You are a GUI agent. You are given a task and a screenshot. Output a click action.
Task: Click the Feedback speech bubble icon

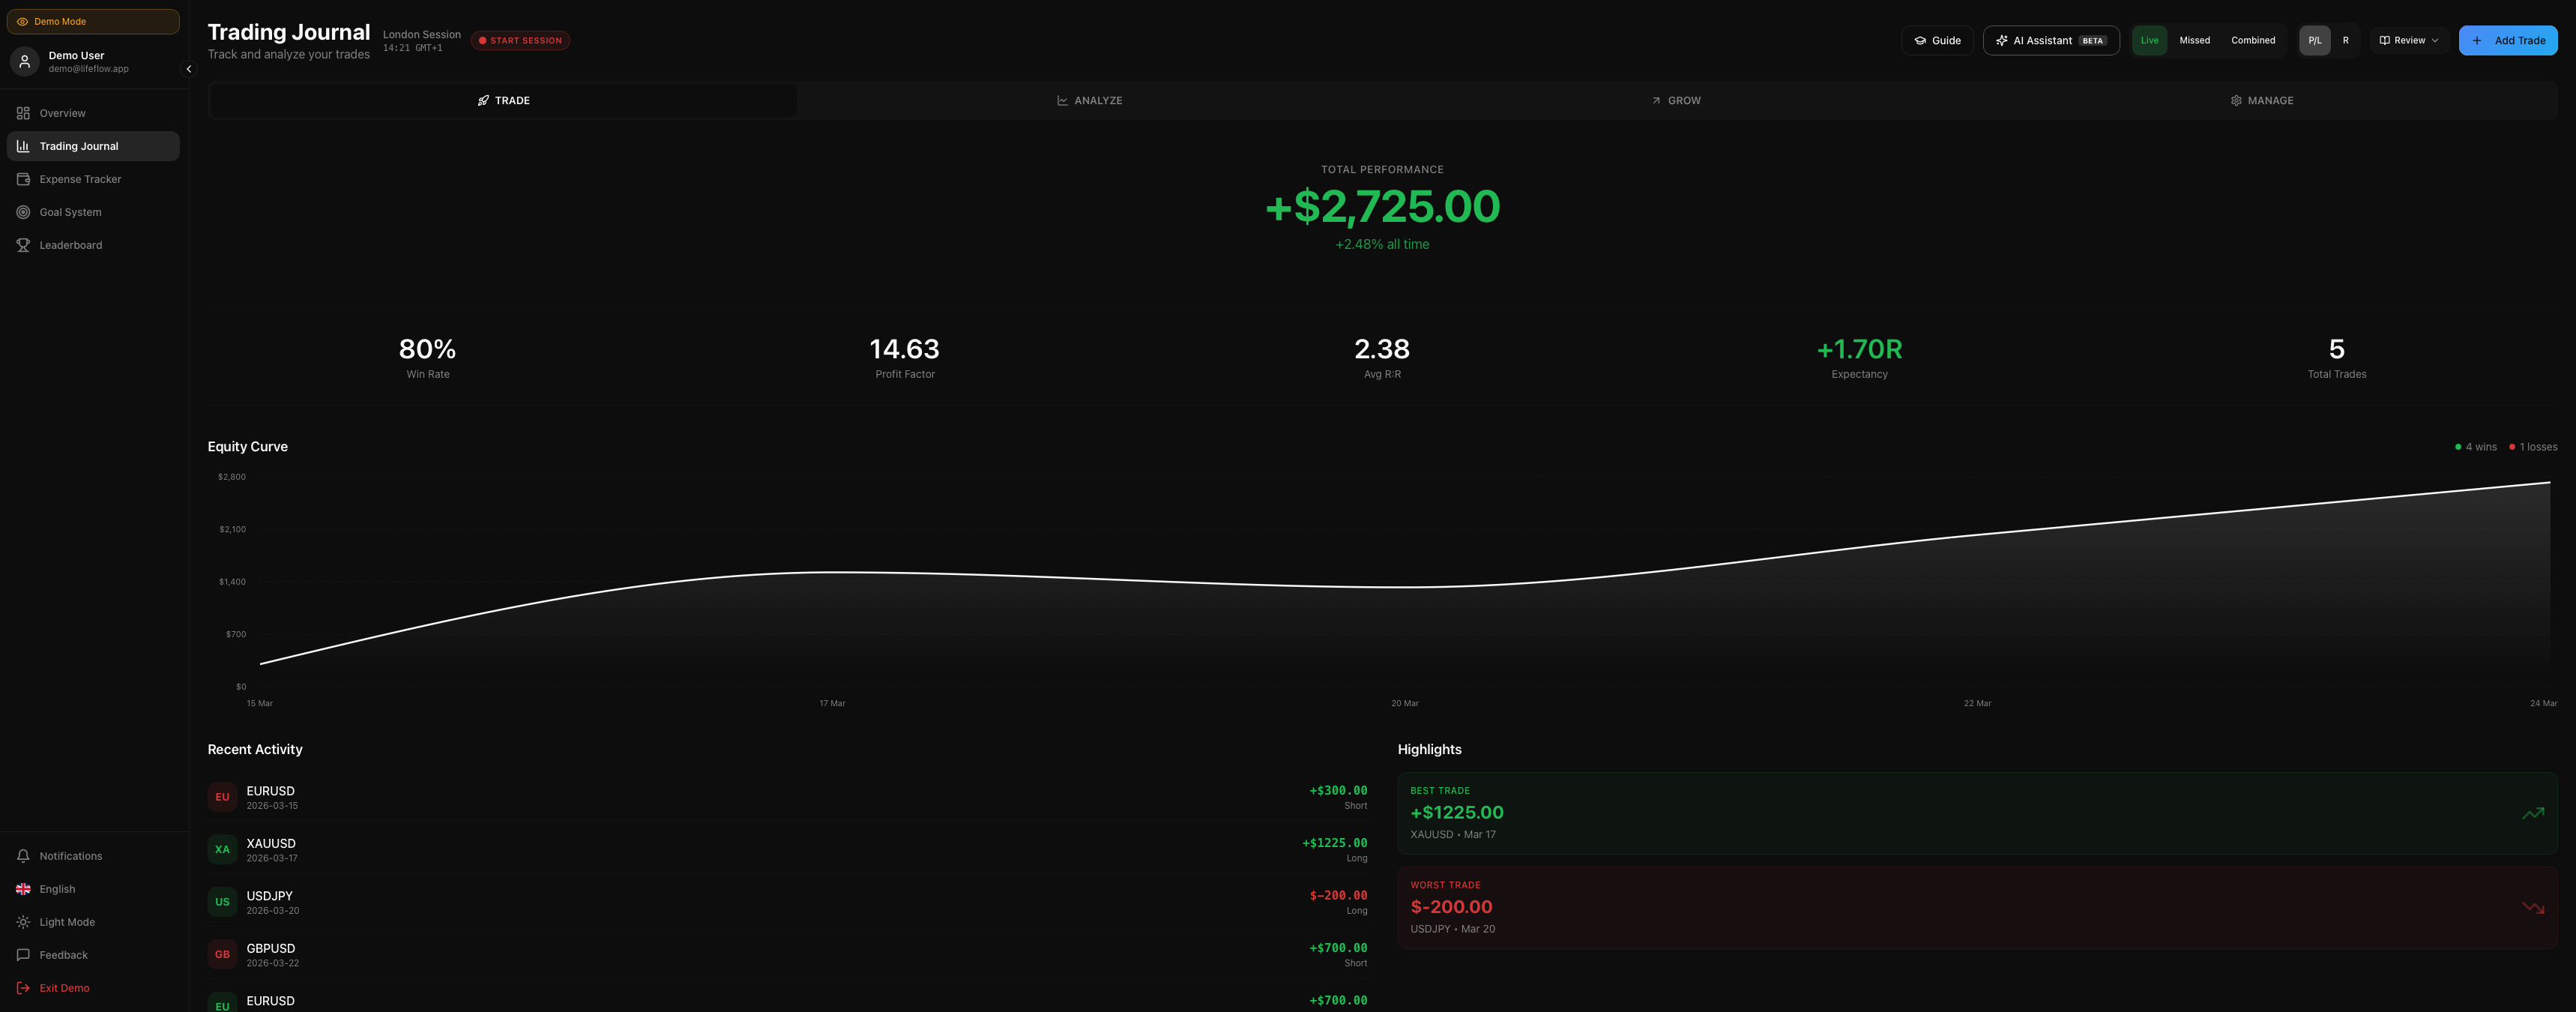click(x=23, y=955)
